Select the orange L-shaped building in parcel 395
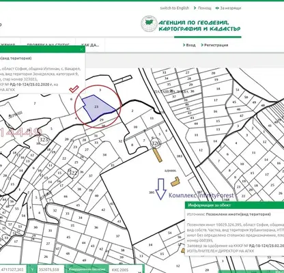 (175, 182)
